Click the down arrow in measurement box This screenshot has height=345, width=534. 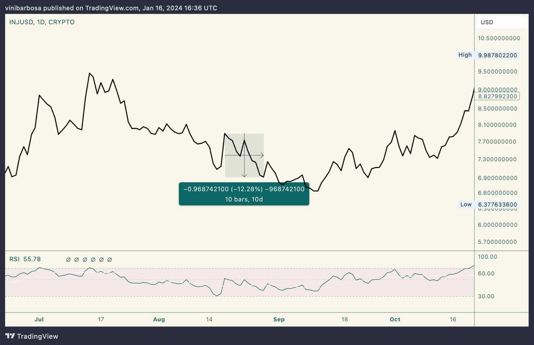click(x=244, y=175)
